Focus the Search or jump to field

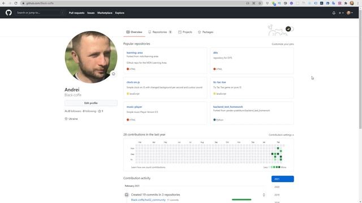(x=40, y=12)
